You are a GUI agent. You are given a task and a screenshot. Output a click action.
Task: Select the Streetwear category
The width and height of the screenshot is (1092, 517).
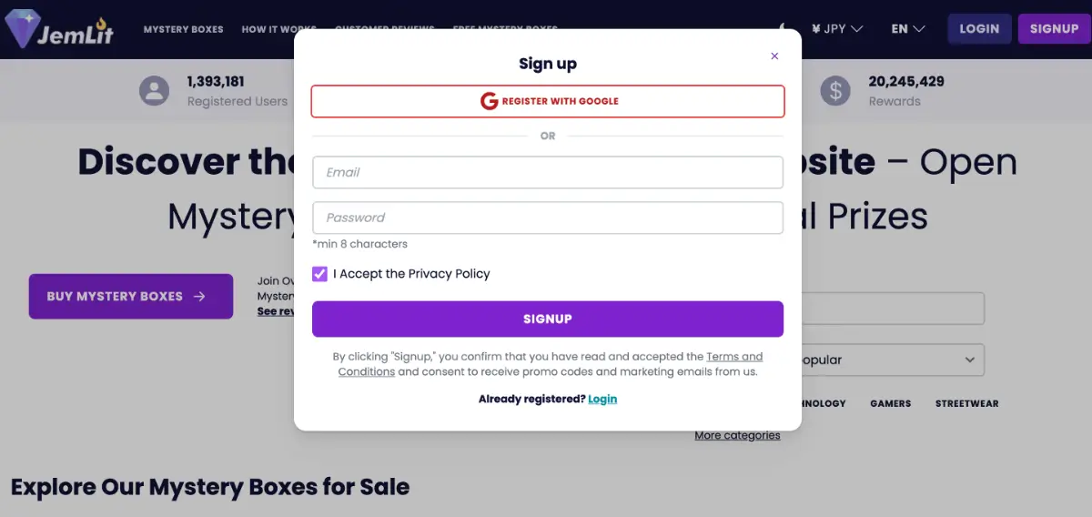(x=966, y=403)
